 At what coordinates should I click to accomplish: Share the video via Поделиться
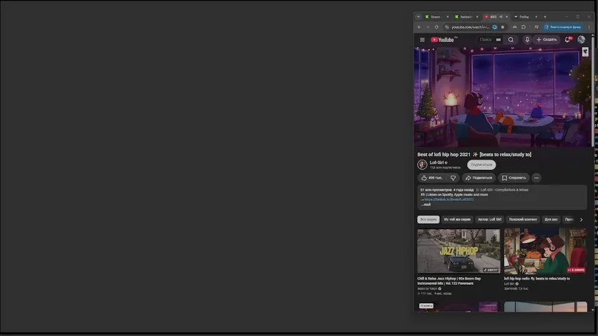[479, 178]
